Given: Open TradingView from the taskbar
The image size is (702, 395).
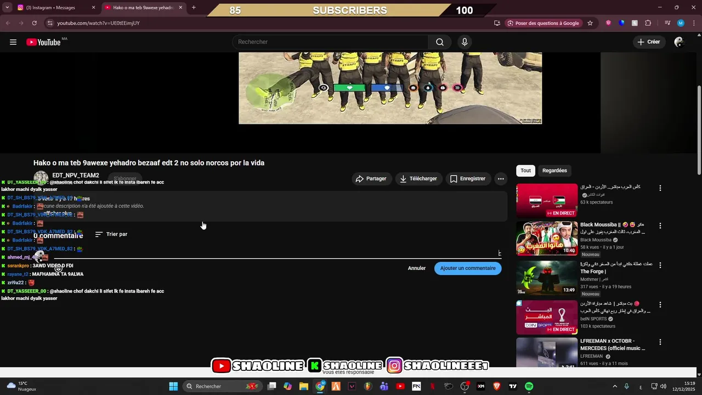Looking at the screenshot, I should 513,386.
